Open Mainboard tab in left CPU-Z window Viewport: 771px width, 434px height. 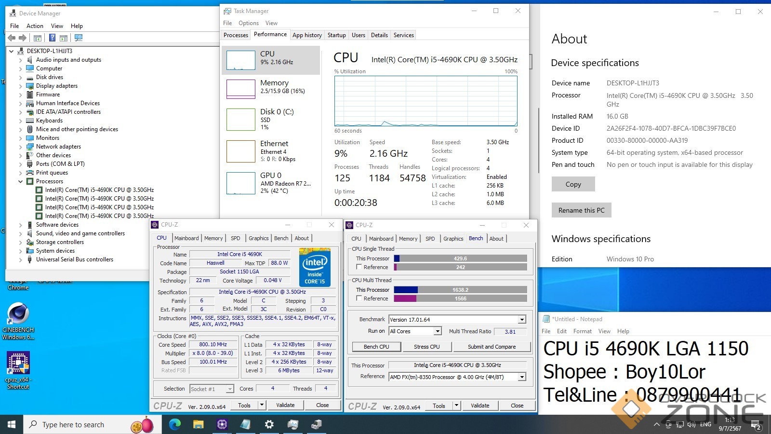[186, 238]
